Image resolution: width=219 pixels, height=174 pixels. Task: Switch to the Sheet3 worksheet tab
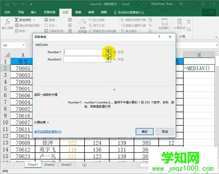66,165
